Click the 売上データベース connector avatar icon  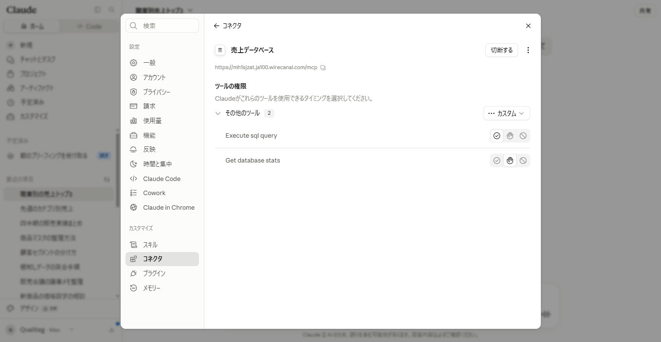pyautogui.click(x=220, y=50)
